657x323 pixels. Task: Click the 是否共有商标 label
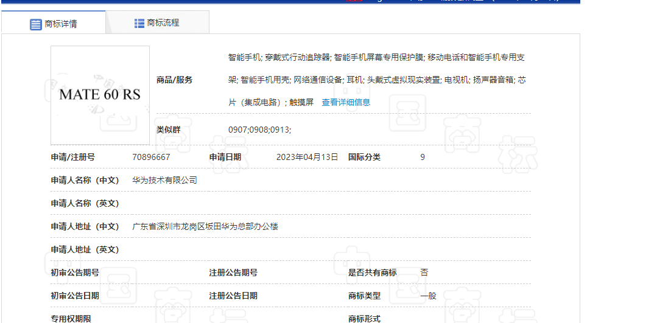tap(373, 273)
